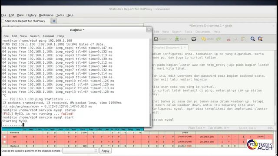This screenshot has width=278, height=156.
Task: Close the Unsaved Document 1 tab in gedit
Action: pyautogui.click(x=185, y=47)
